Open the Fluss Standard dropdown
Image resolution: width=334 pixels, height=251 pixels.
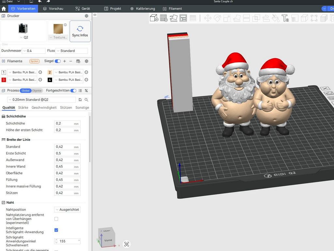[x=72, y=51]
